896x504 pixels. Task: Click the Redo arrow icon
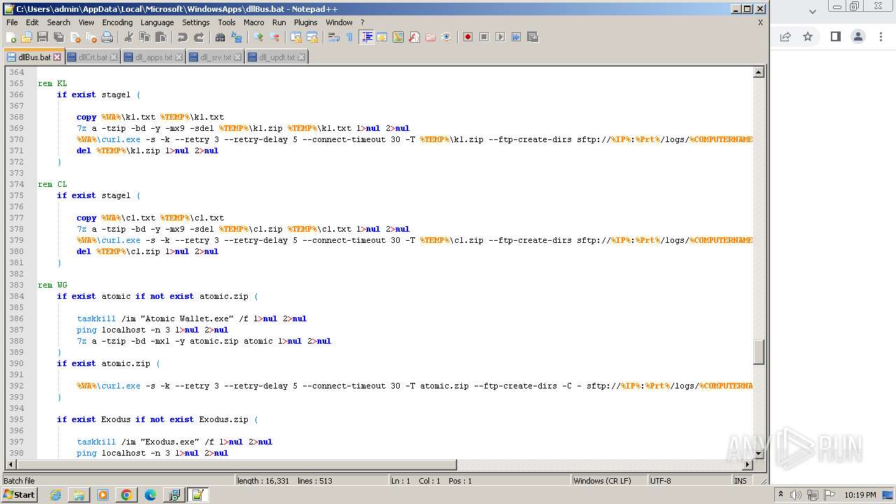(199, 37)
